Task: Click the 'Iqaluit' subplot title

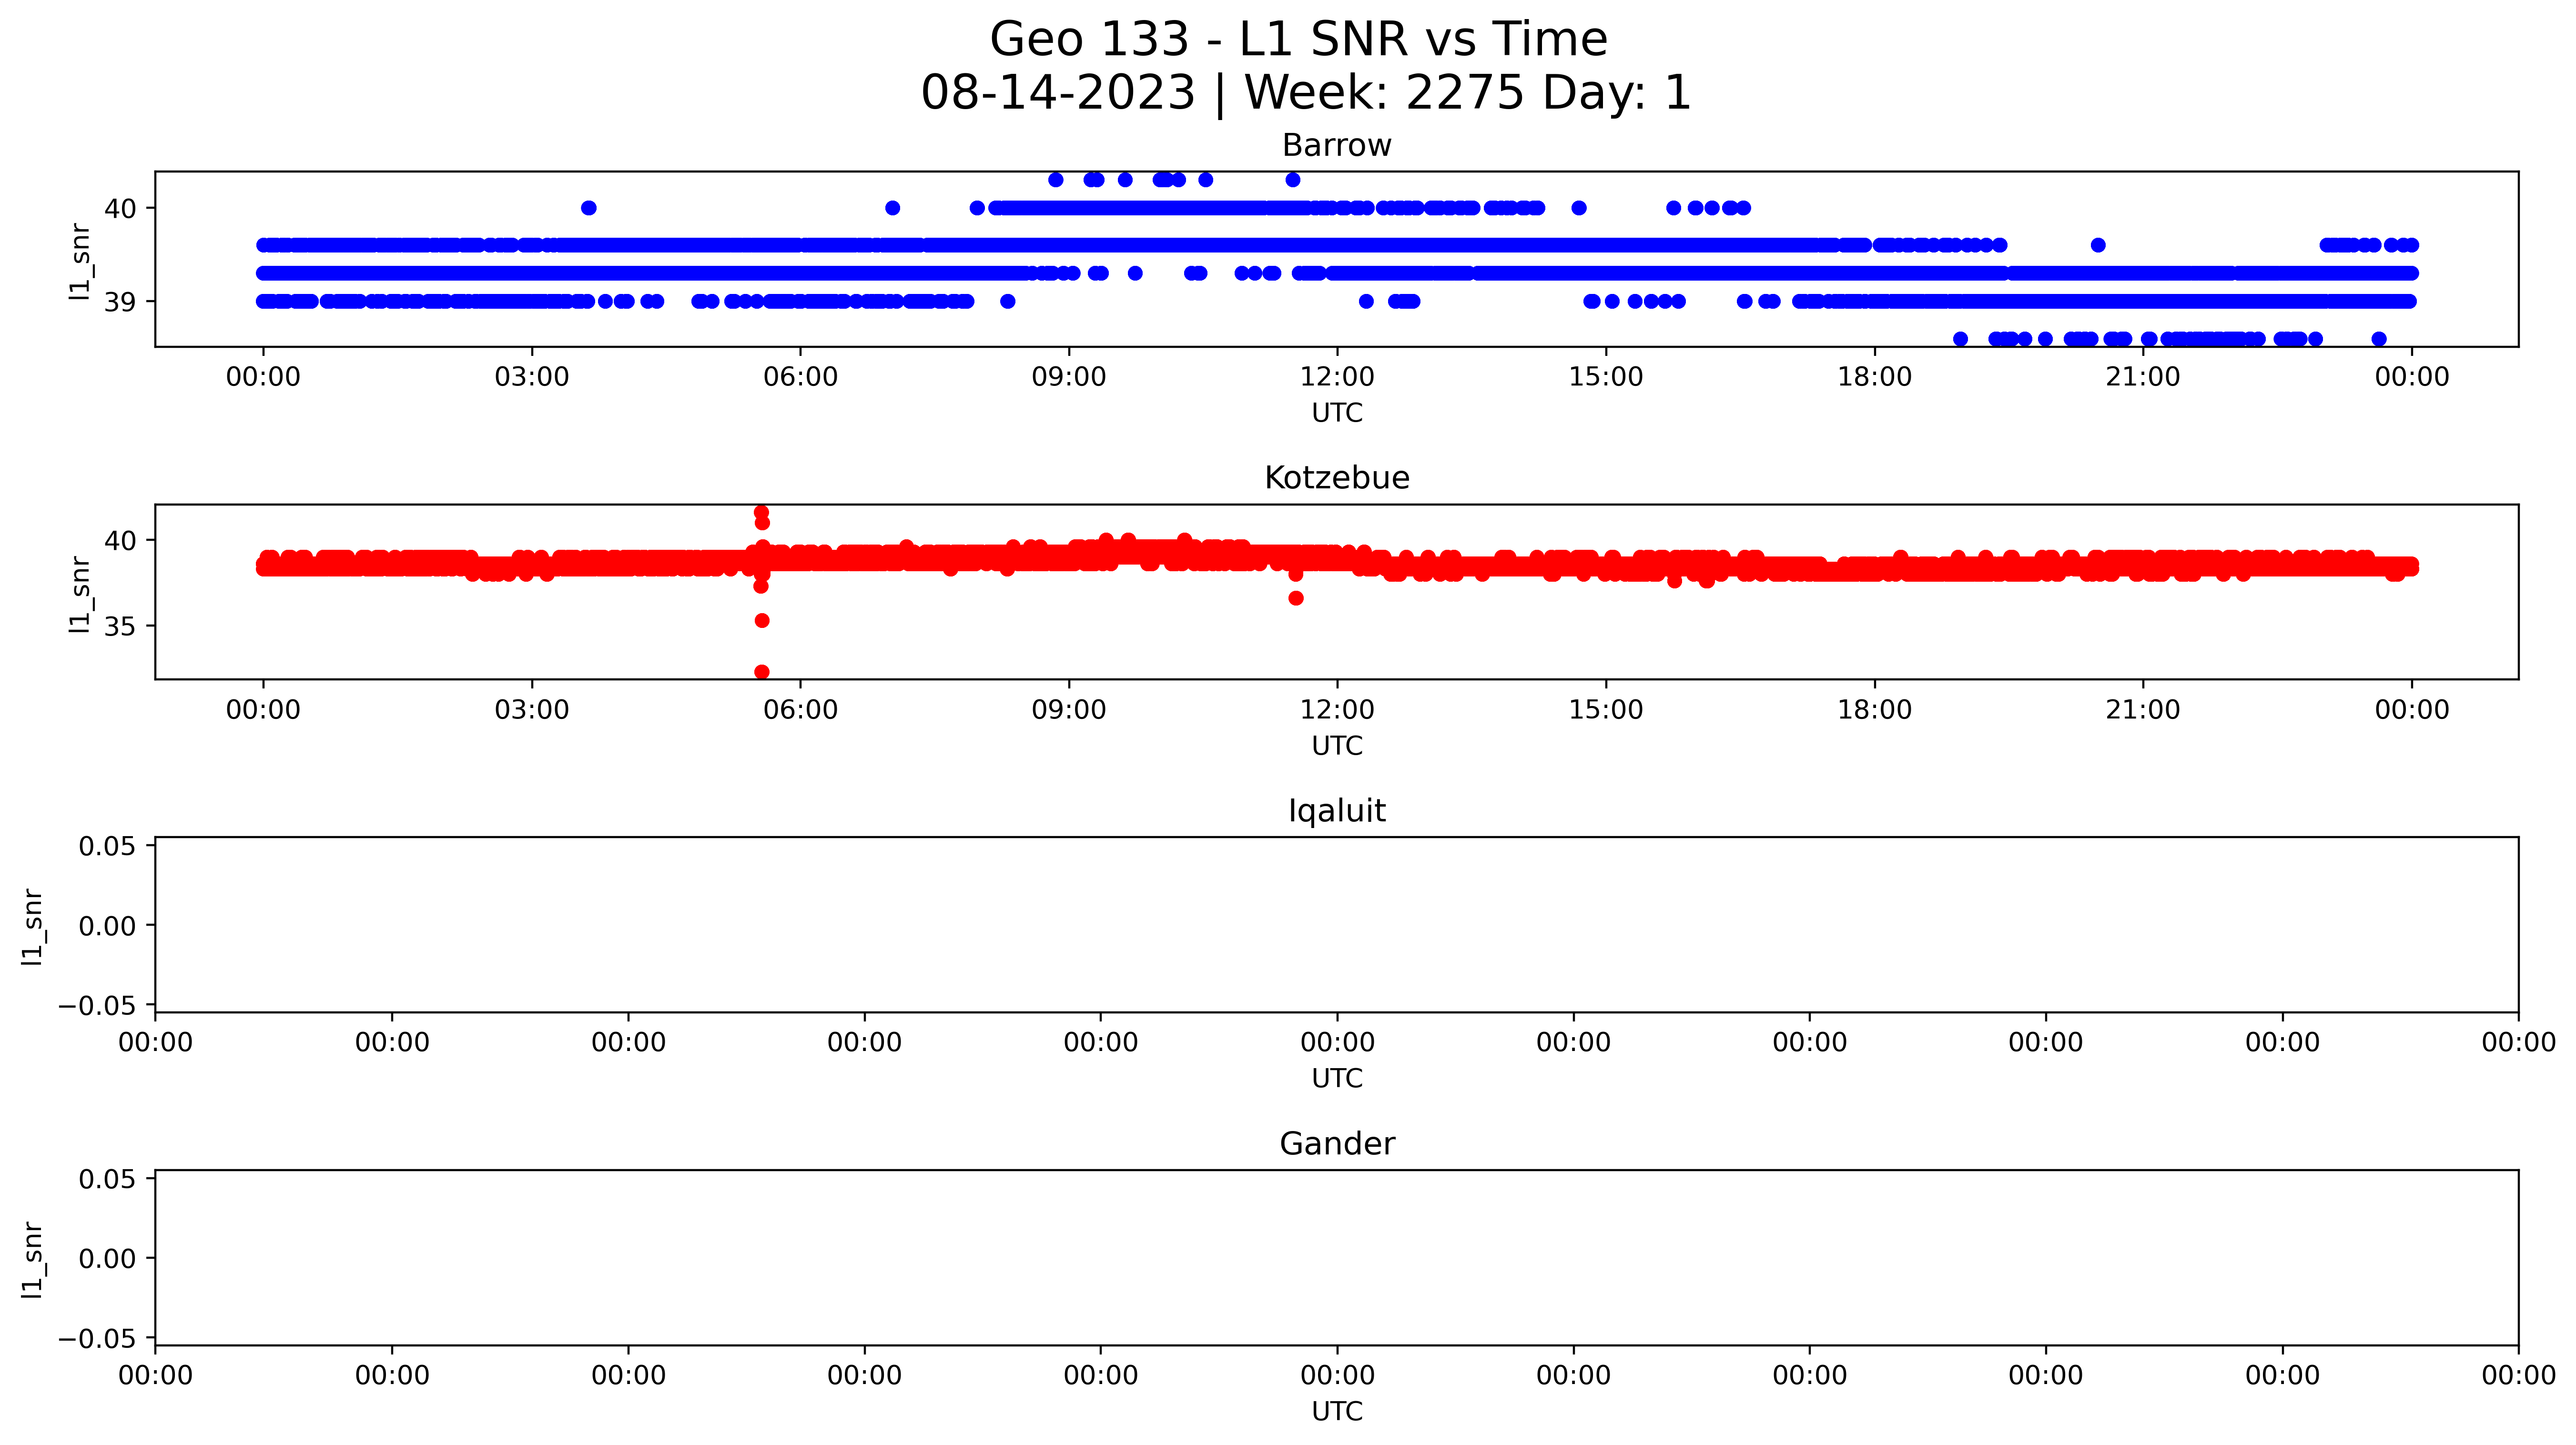Action: click(x=1337, y=811)
